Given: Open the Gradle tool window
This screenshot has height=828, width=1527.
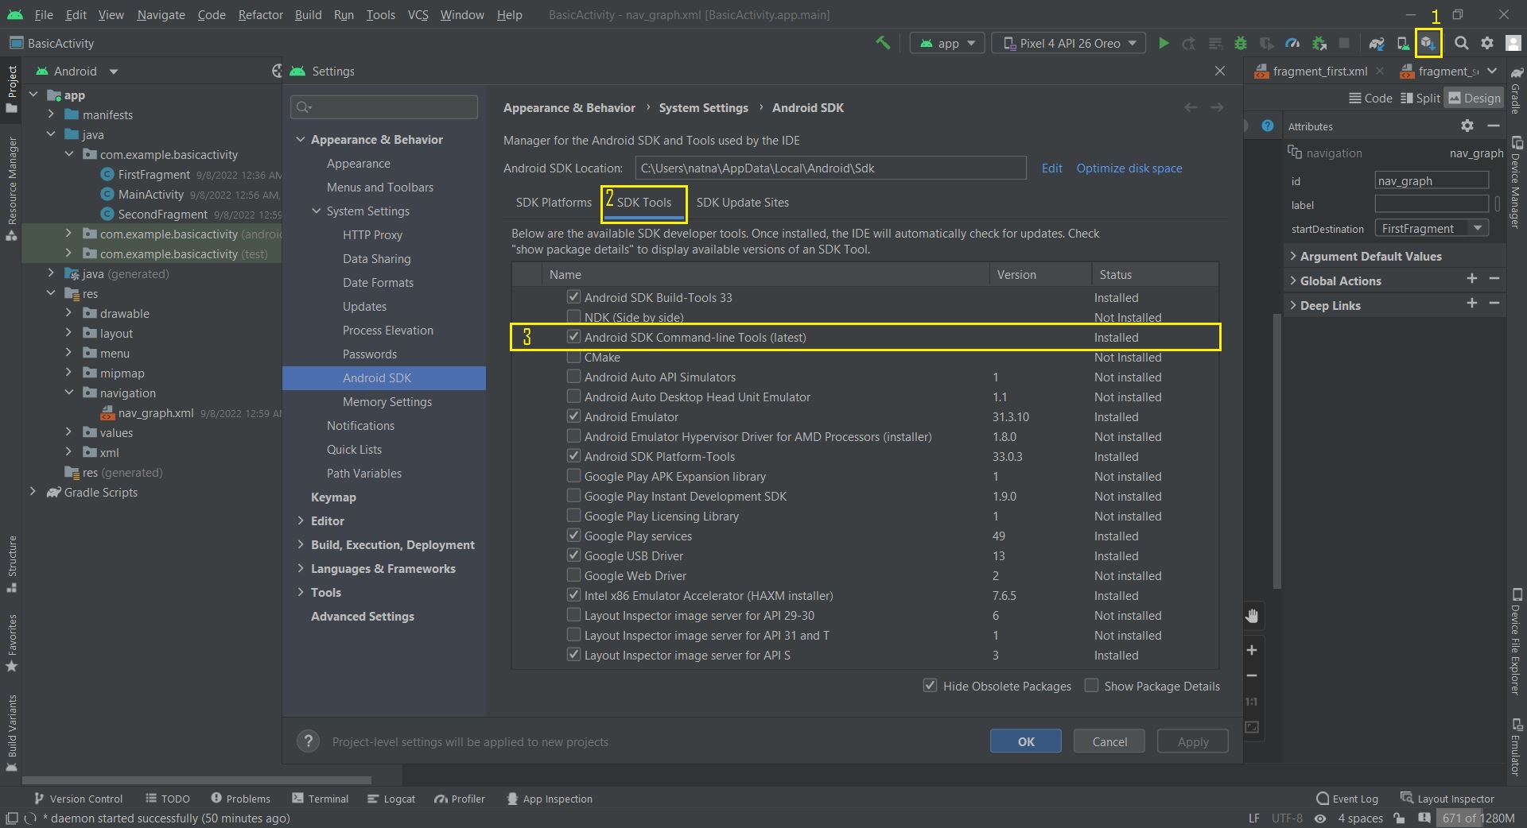Looking at the screenshot, I should pyautogui.click(x=1516, y=91).
